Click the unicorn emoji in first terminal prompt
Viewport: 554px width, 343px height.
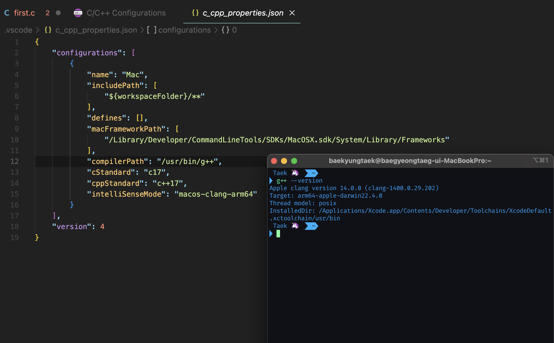pyautogui.click(x=295, y=173)
